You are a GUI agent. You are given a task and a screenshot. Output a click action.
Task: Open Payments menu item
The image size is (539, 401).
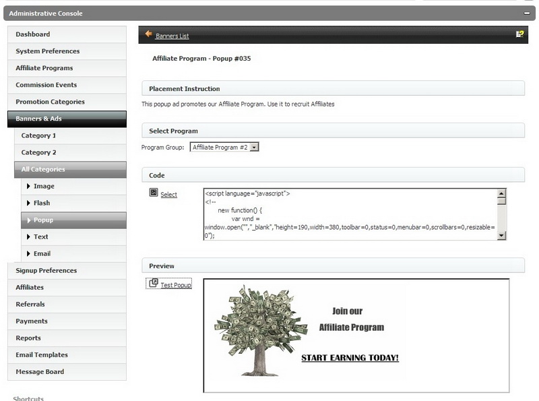[x=67, y=321]
